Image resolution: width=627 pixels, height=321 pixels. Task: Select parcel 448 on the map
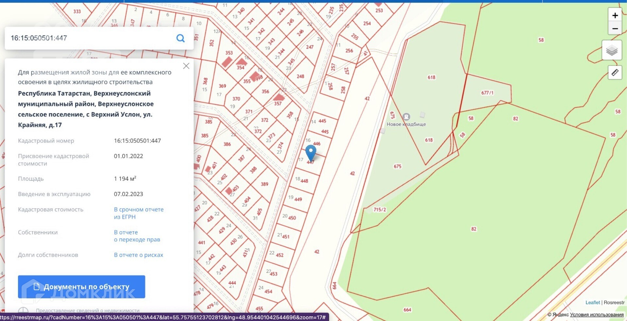[x=304, y=181]
